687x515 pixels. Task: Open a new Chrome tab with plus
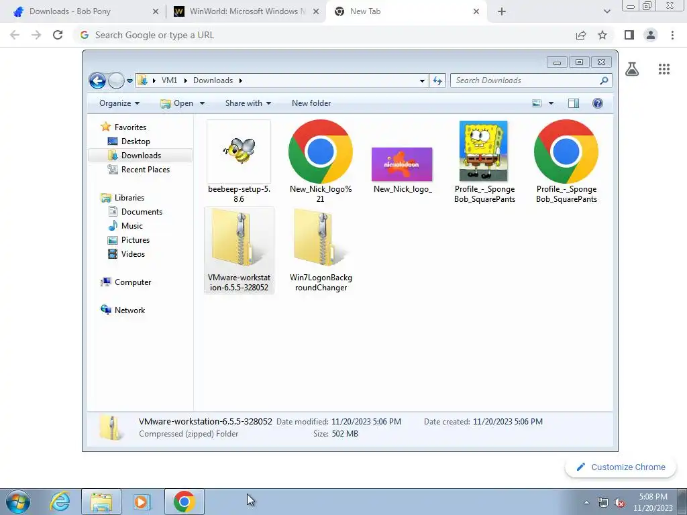502,11
